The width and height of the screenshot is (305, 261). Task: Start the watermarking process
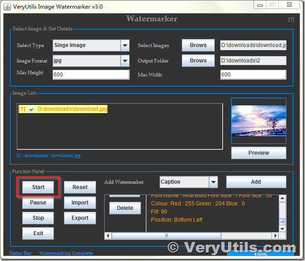point(38,187)
